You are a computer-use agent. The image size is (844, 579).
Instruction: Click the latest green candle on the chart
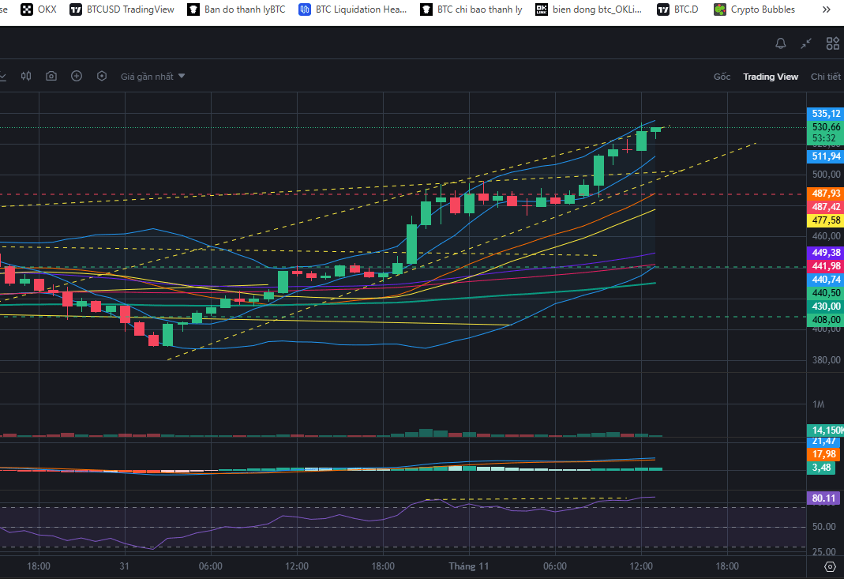point(655,130)
